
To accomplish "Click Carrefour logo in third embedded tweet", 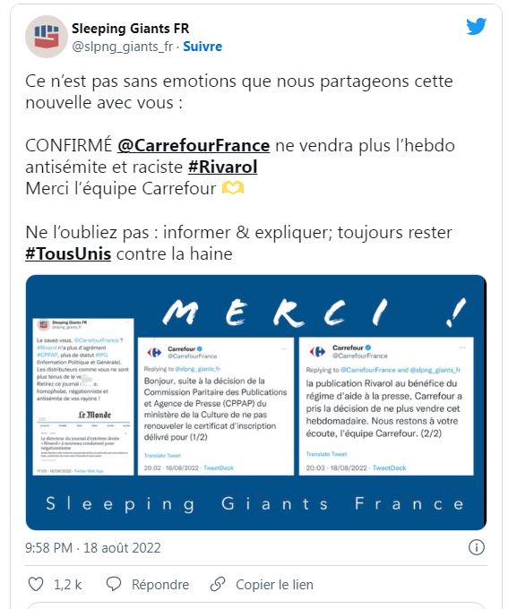I will (x=317, y=351).
